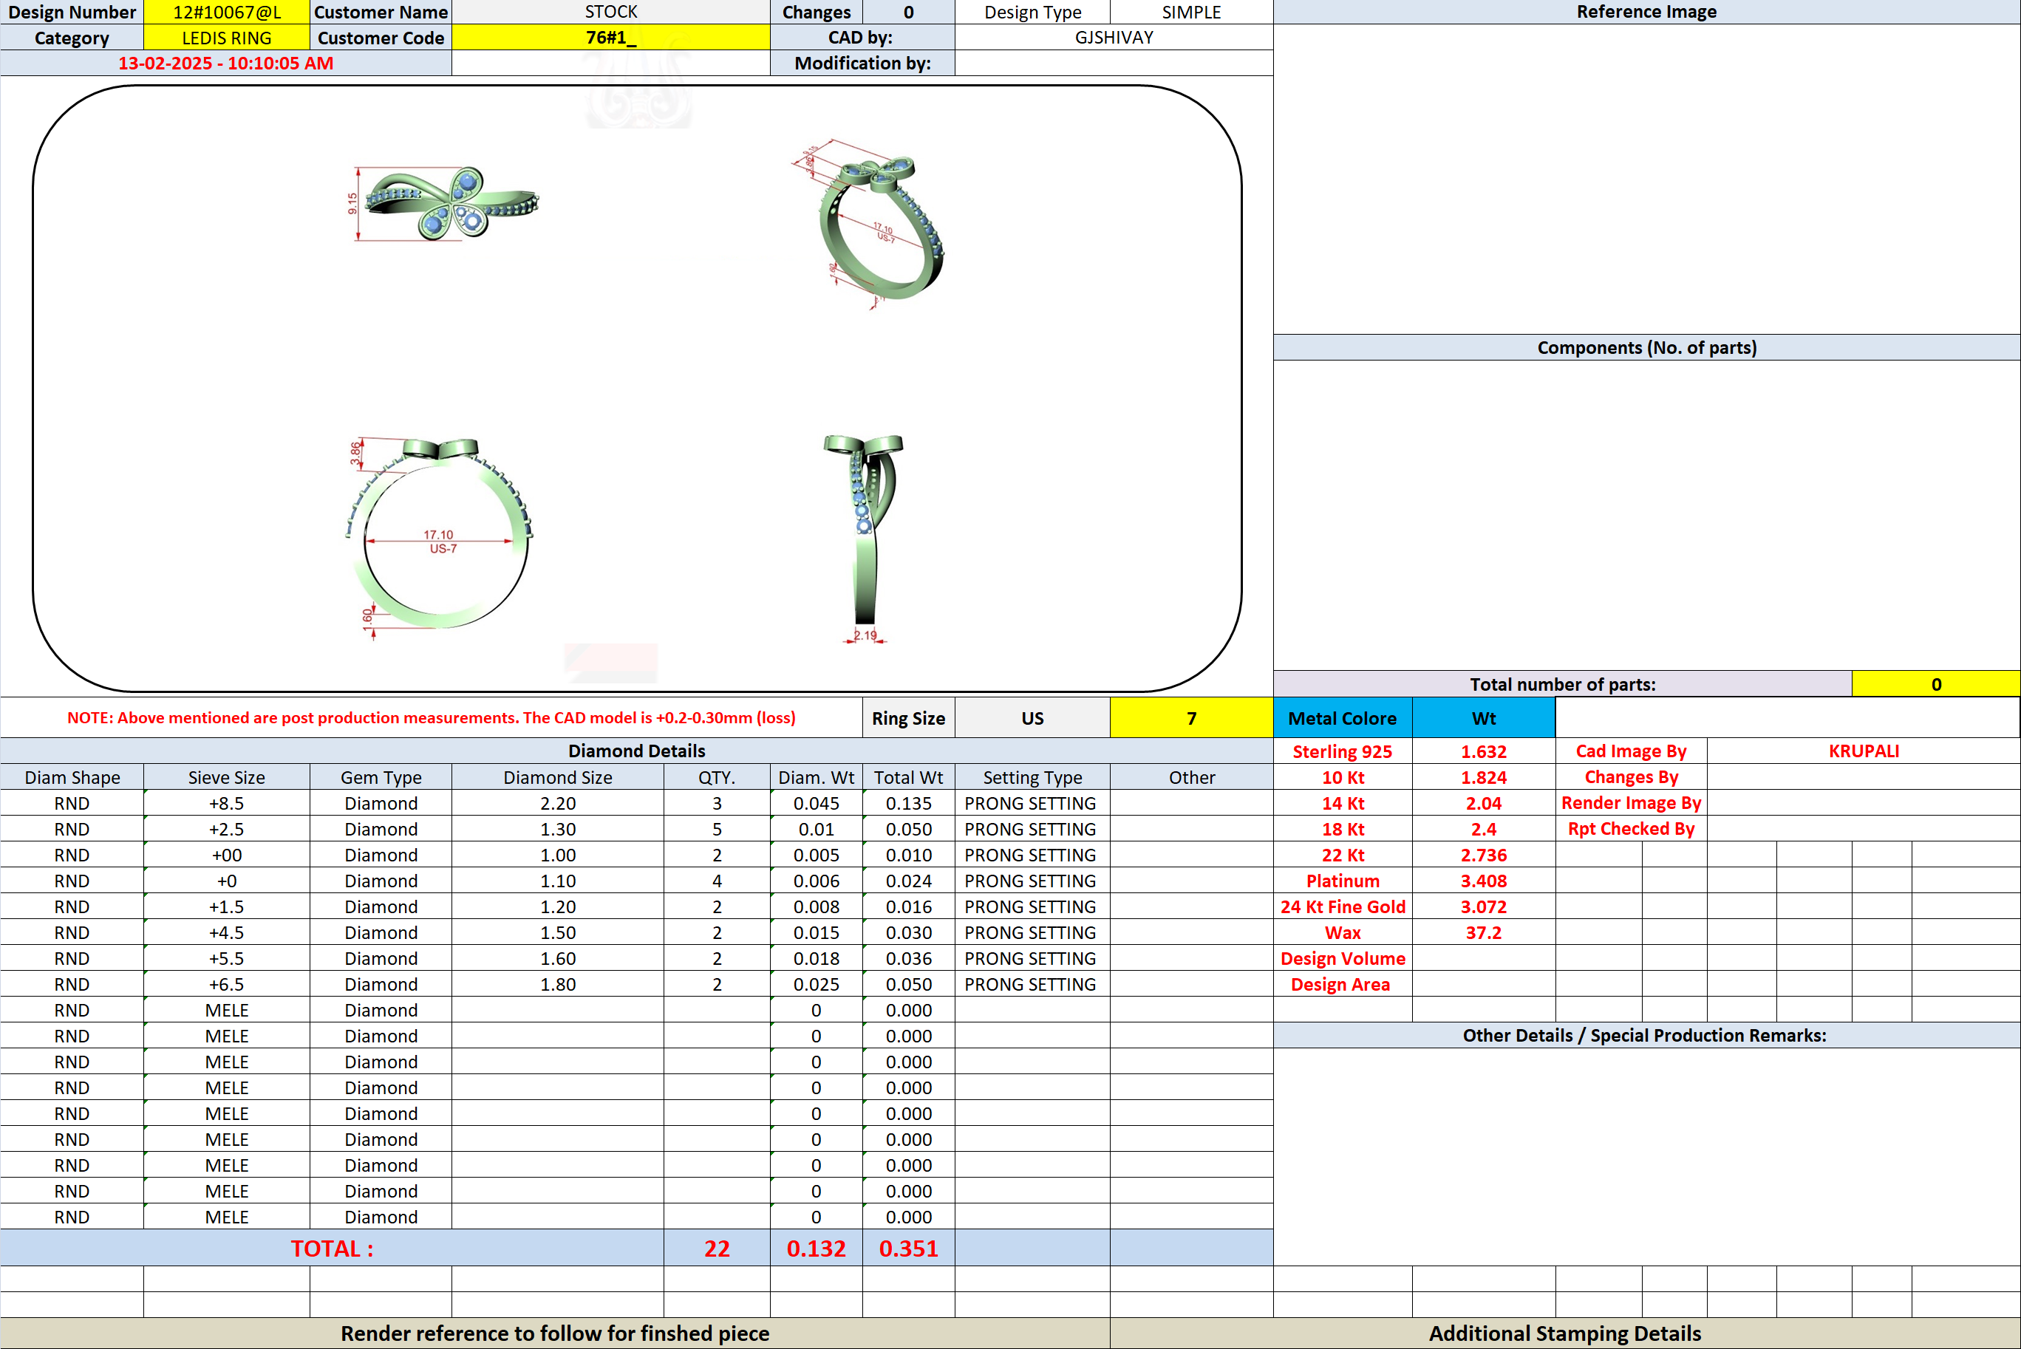Viewport: 2021px width, 1349px height.
Task: Select PRONG SETTING in the +5.5 row
Action: 1032,957
